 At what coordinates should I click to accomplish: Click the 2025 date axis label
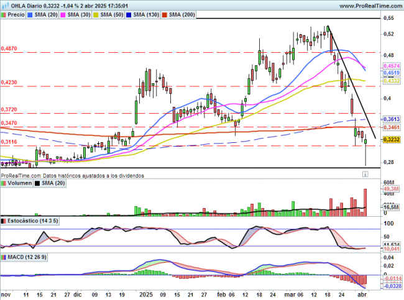coord(146,294)
